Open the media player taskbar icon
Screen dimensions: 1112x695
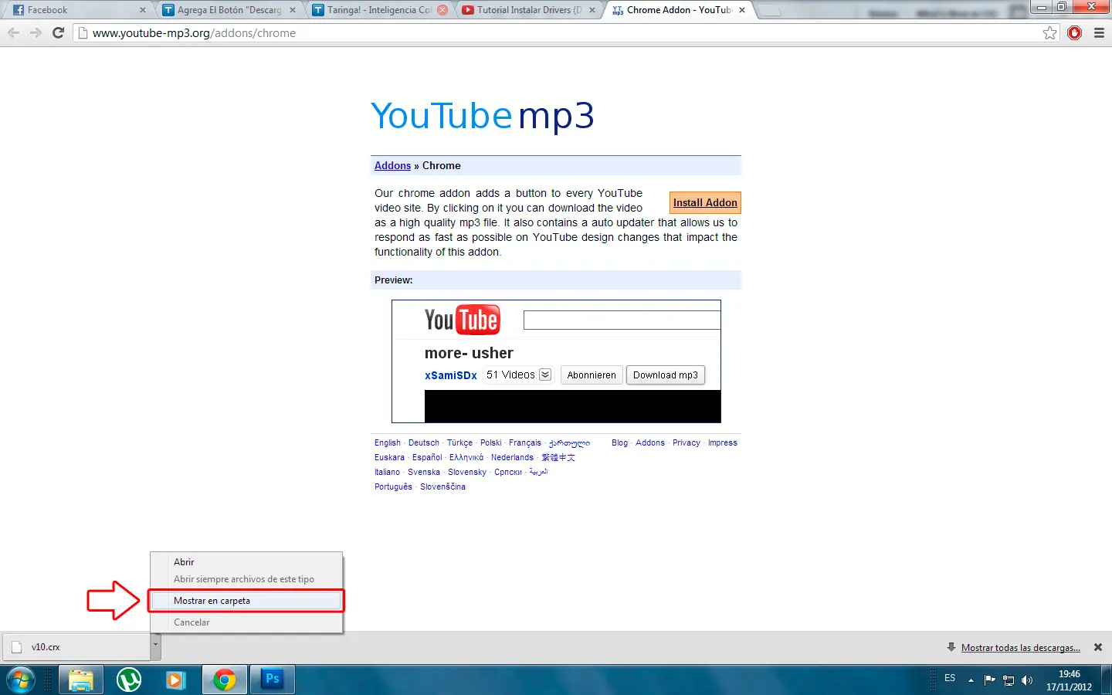[177, 680]
